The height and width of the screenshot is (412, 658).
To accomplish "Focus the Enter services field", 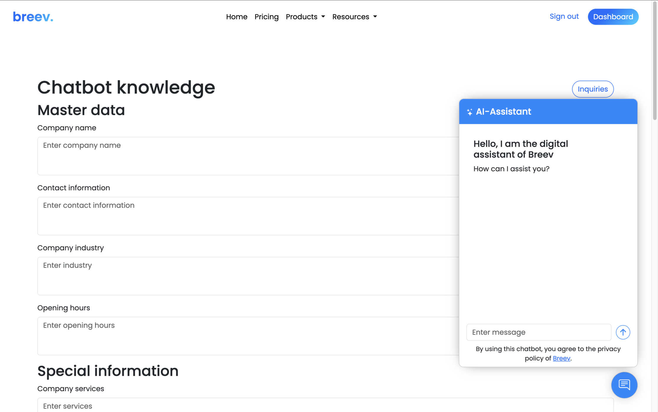I will pos(325,406).
